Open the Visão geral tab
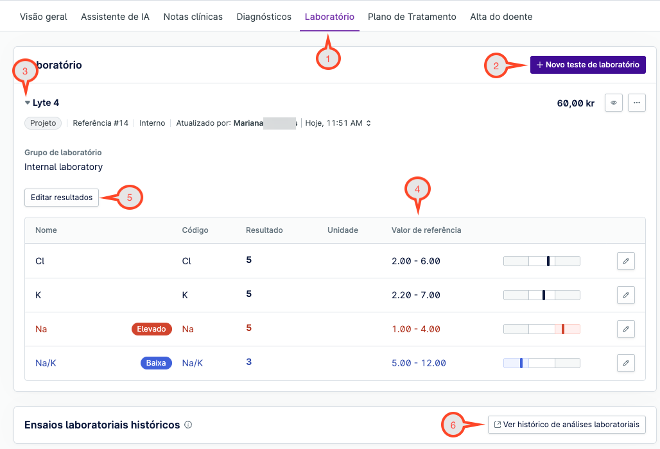The image size is (660, 449). click(44, 17)
